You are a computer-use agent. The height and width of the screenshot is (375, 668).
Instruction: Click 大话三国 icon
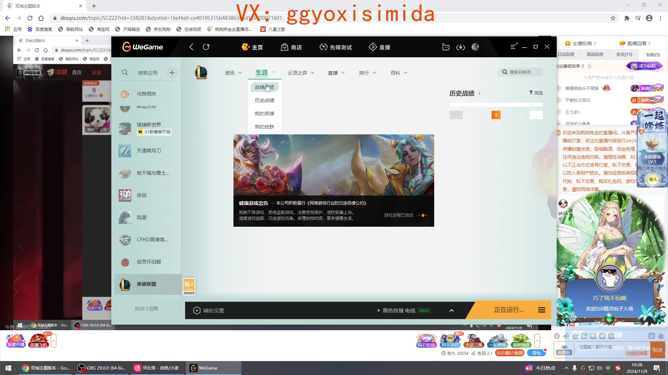coord(474,341)
